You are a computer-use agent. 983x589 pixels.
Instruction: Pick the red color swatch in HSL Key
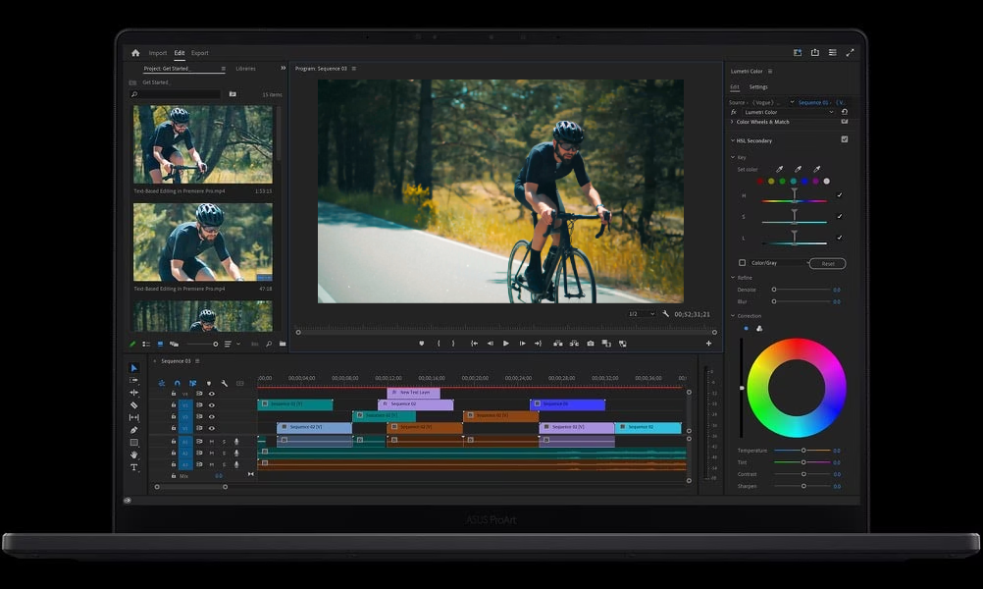[759, 181]
